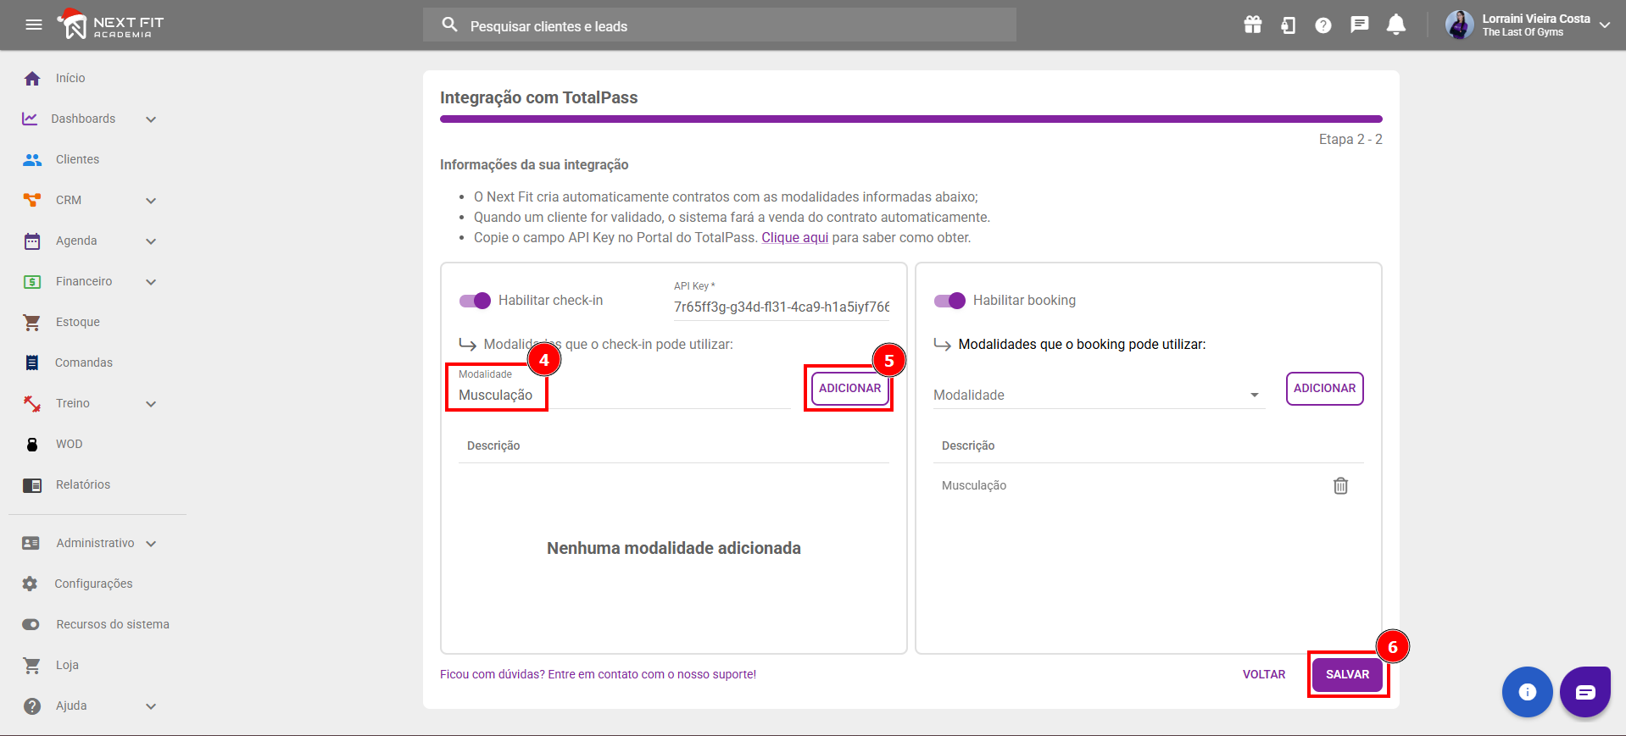The height and width of the screenshot is (736, 1626).
Task: Open Estoque in sidebar
Action: tap(78, 322)
